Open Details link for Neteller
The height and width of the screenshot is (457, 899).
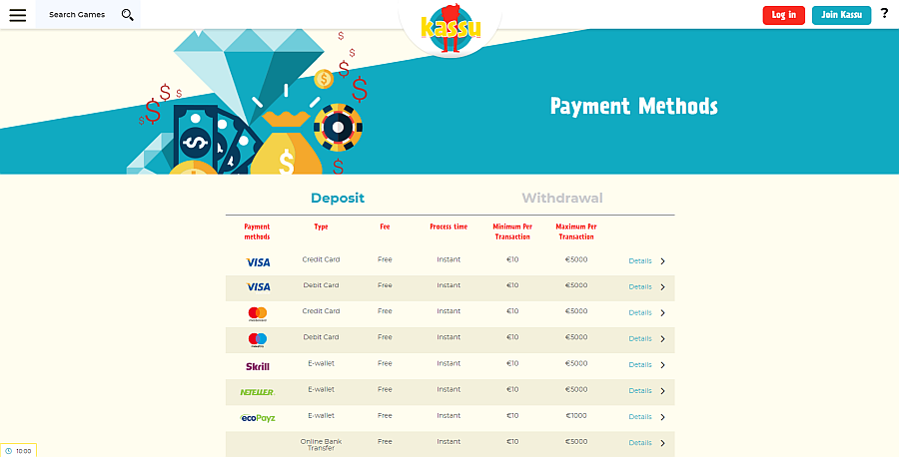pyautogui.click(x=640, y=391)
